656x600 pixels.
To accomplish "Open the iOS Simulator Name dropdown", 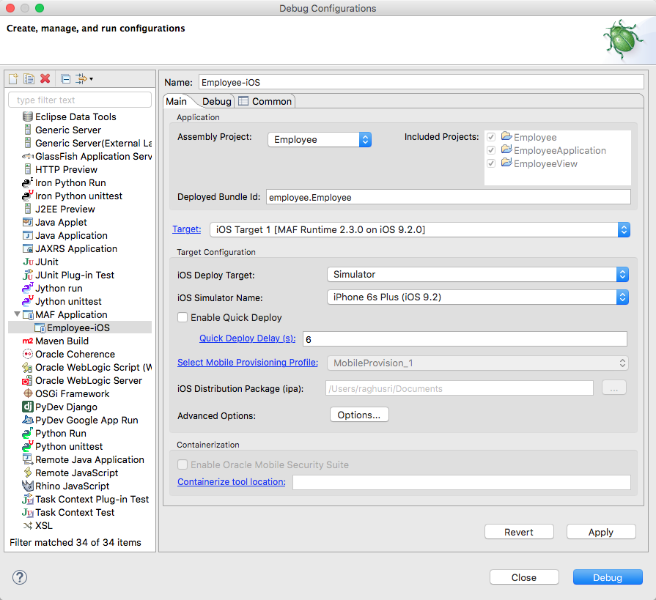I will 478,297.
